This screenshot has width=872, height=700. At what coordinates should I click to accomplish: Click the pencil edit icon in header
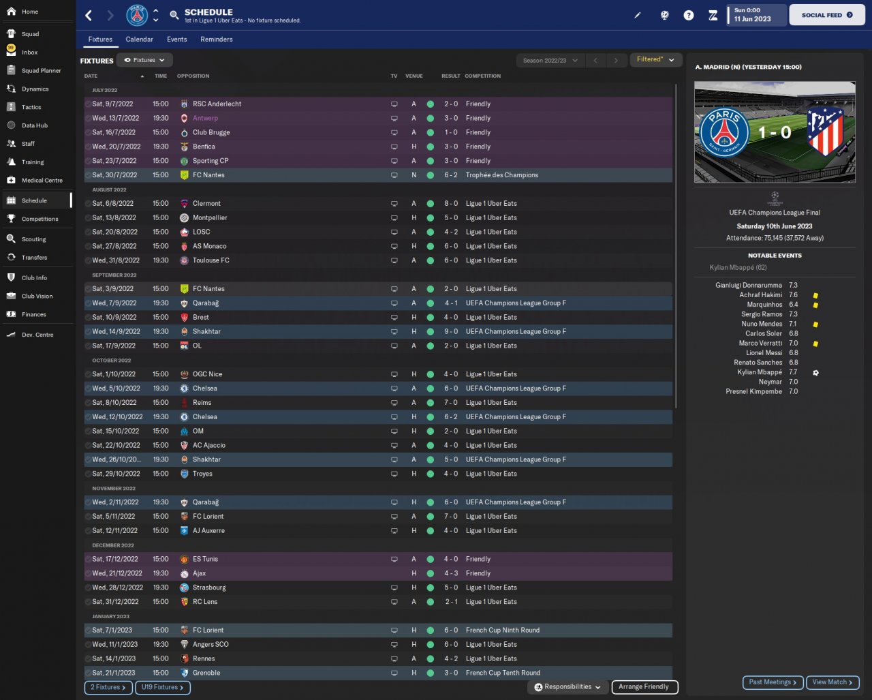pos(638,15)
